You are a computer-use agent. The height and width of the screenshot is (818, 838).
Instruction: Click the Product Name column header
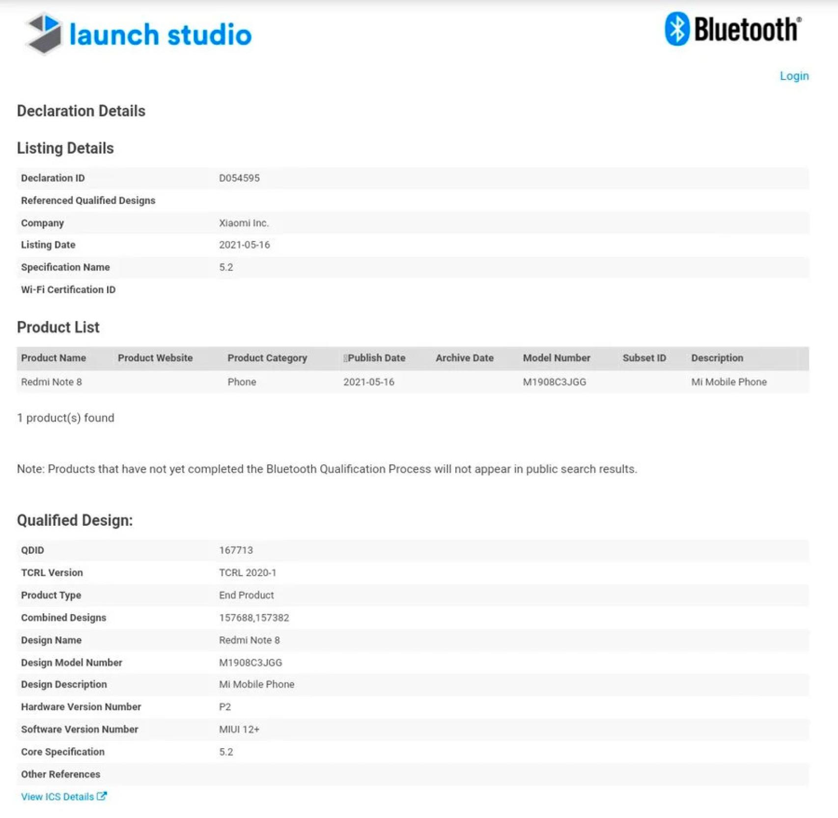(x=54, y=358)
